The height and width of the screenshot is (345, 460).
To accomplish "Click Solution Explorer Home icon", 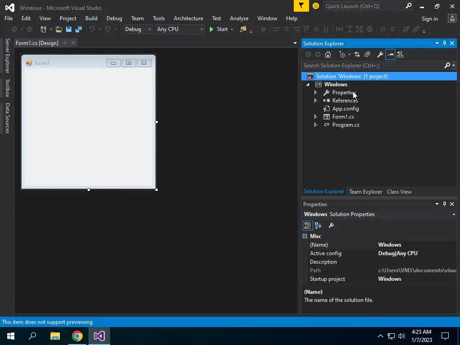I will coord(328,54).
